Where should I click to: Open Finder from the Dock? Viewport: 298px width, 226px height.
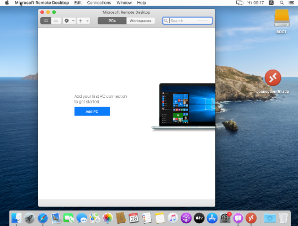tap(17, 218)
